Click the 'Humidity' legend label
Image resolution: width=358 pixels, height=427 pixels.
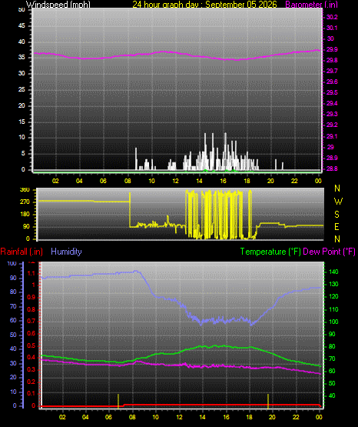66,252
